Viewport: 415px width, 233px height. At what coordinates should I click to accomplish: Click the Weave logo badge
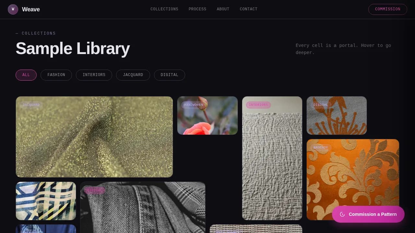click(x=13, y=9)
